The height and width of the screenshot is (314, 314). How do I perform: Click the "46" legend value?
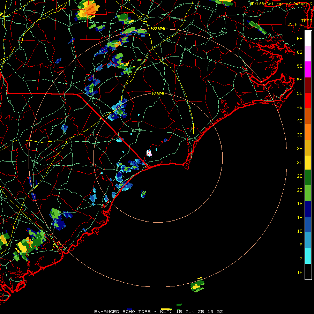tap(300, 107)
